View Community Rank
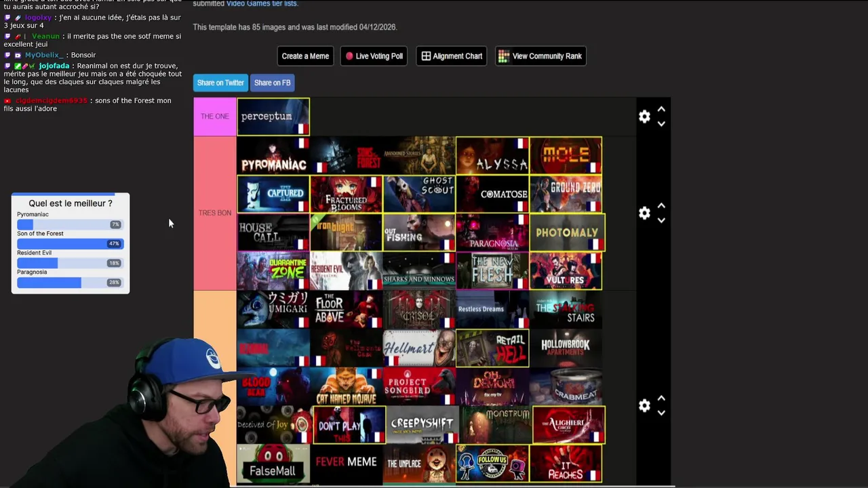Screen dimensions: 868x488 click(540, 56)
